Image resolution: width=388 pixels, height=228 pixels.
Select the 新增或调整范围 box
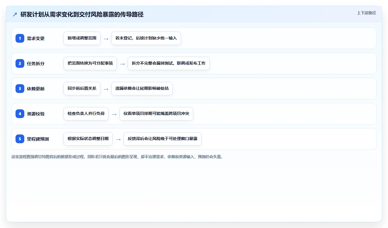click(x=82, y=38)
